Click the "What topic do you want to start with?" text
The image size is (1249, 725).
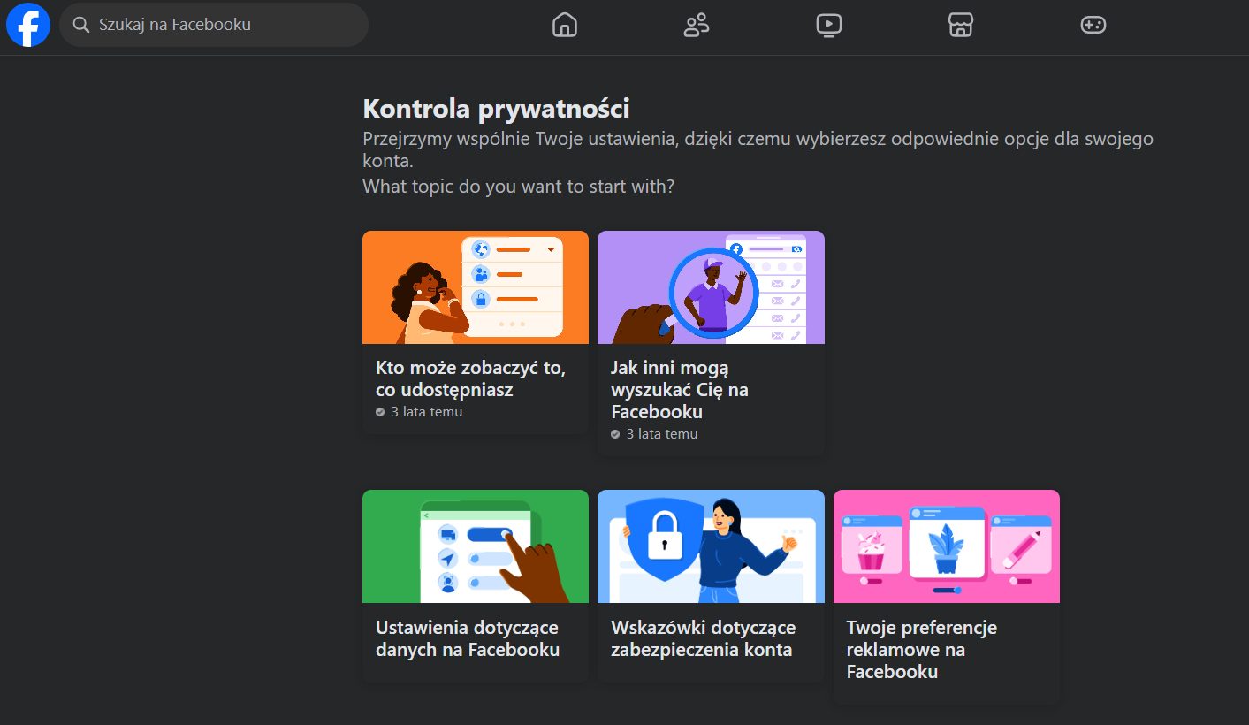click(x=518, y=187)
